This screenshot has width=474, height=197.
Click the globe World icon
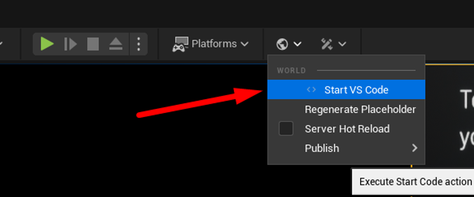[282, 44]
